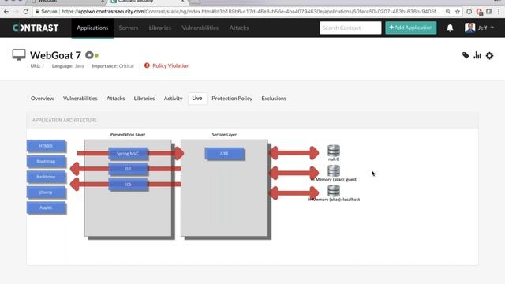Click the jQuery technology block
This screenshot has width=505, height=284.
[46, 192]
